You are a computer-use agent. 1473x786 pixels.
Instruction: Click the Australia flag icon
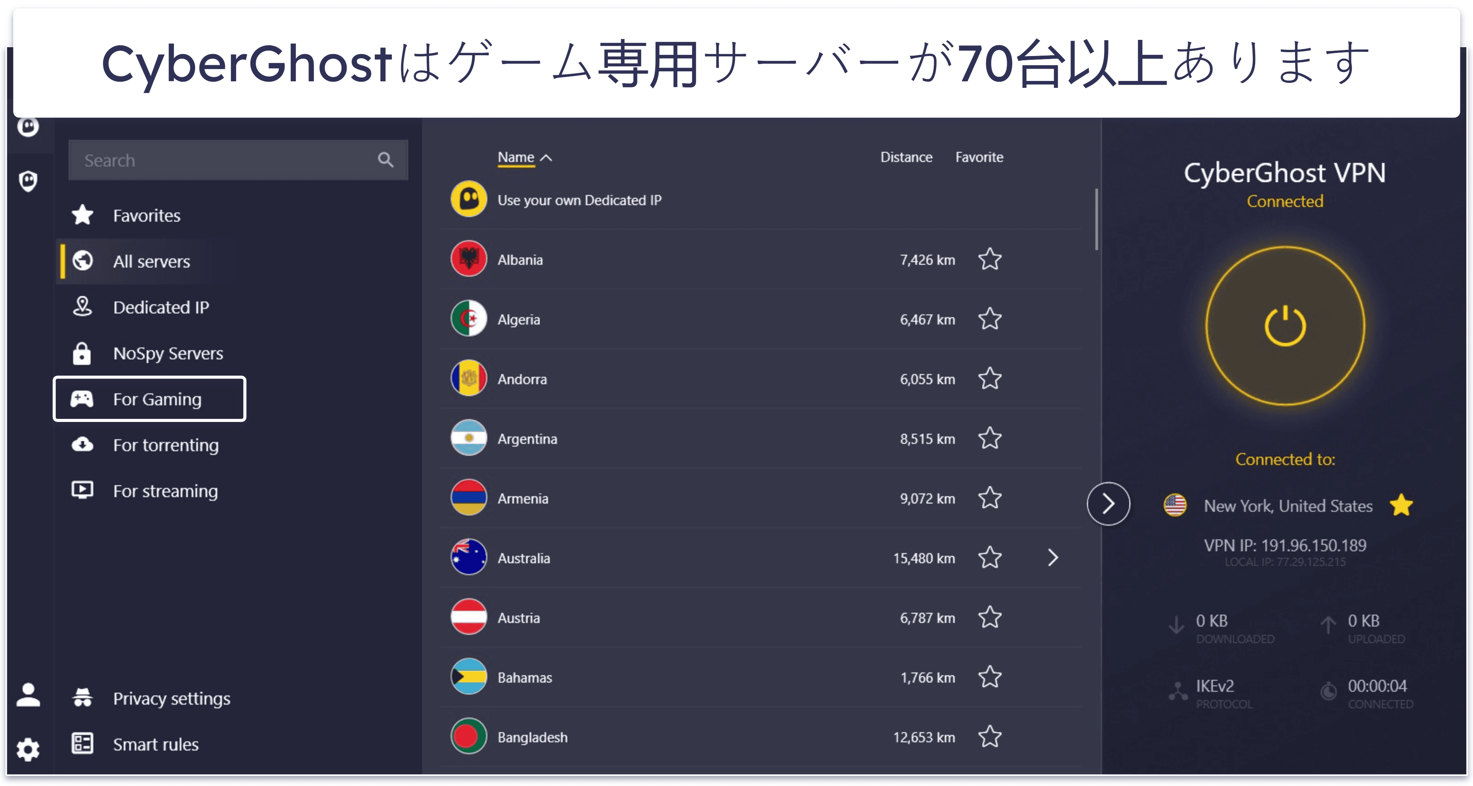pos(469,557)
